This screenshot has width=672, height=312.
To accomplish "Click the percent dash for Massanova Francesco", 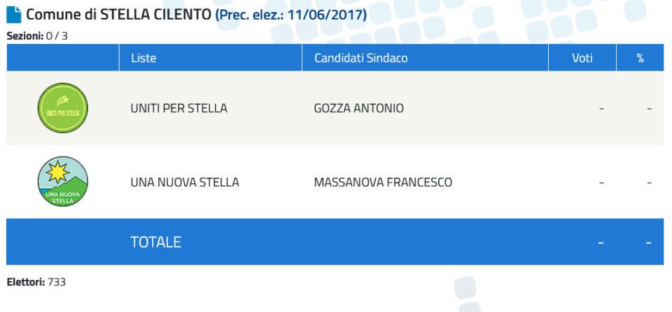I will tap(650, 183).
